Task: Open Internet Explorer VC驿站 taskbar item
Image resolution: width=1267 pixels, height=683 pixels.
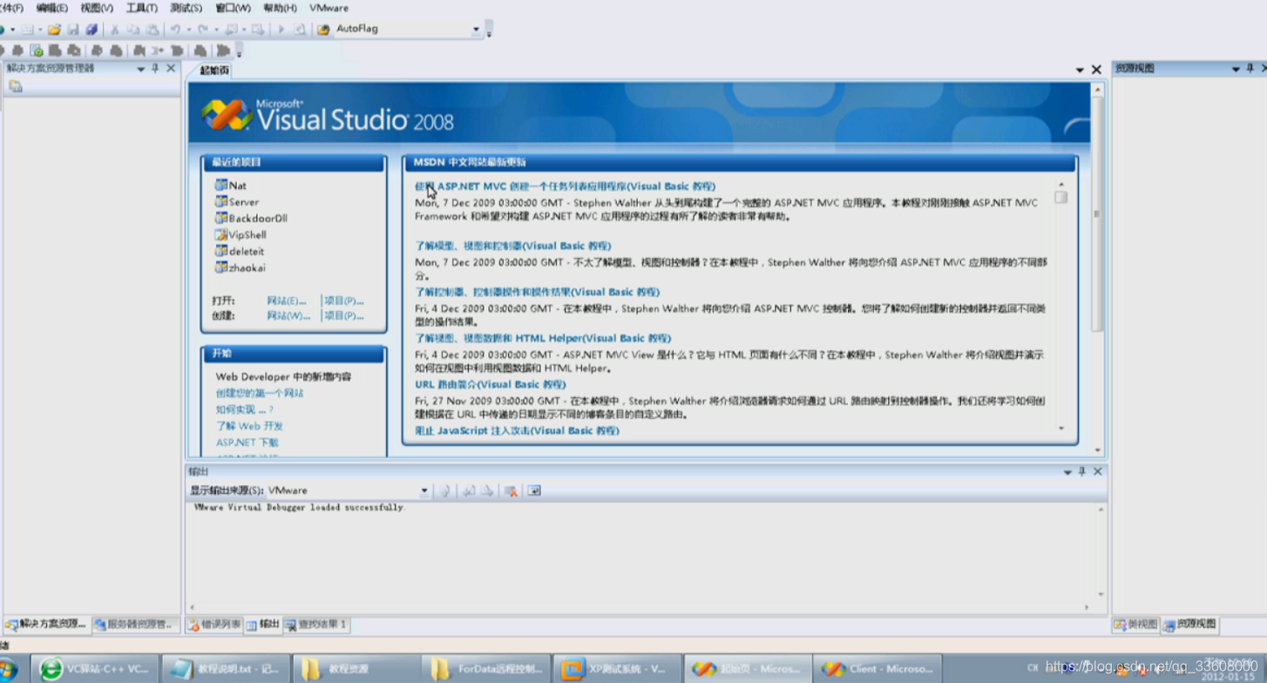Action: 97,669
